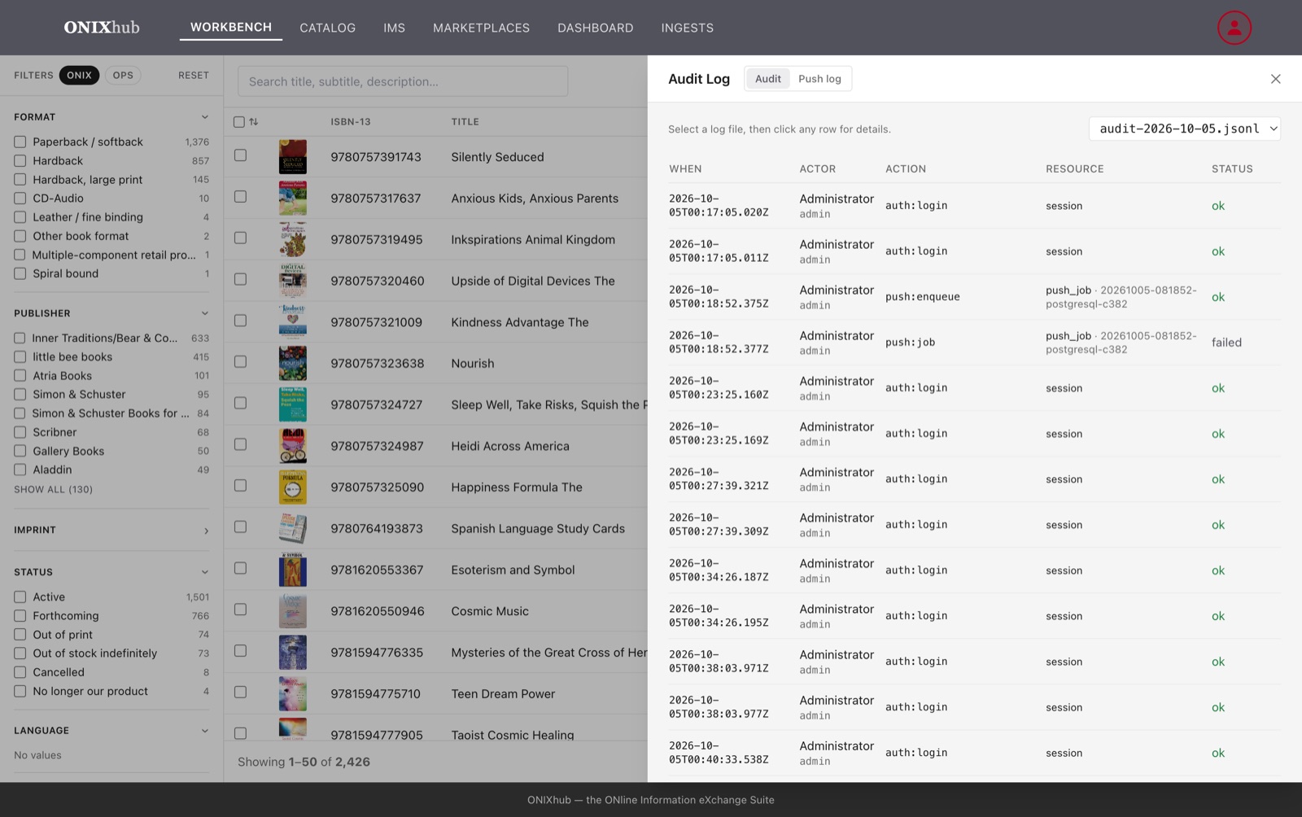Collapse the Format filter section
This screenshot has width=1302, height=817.
[x=204, y=117]
